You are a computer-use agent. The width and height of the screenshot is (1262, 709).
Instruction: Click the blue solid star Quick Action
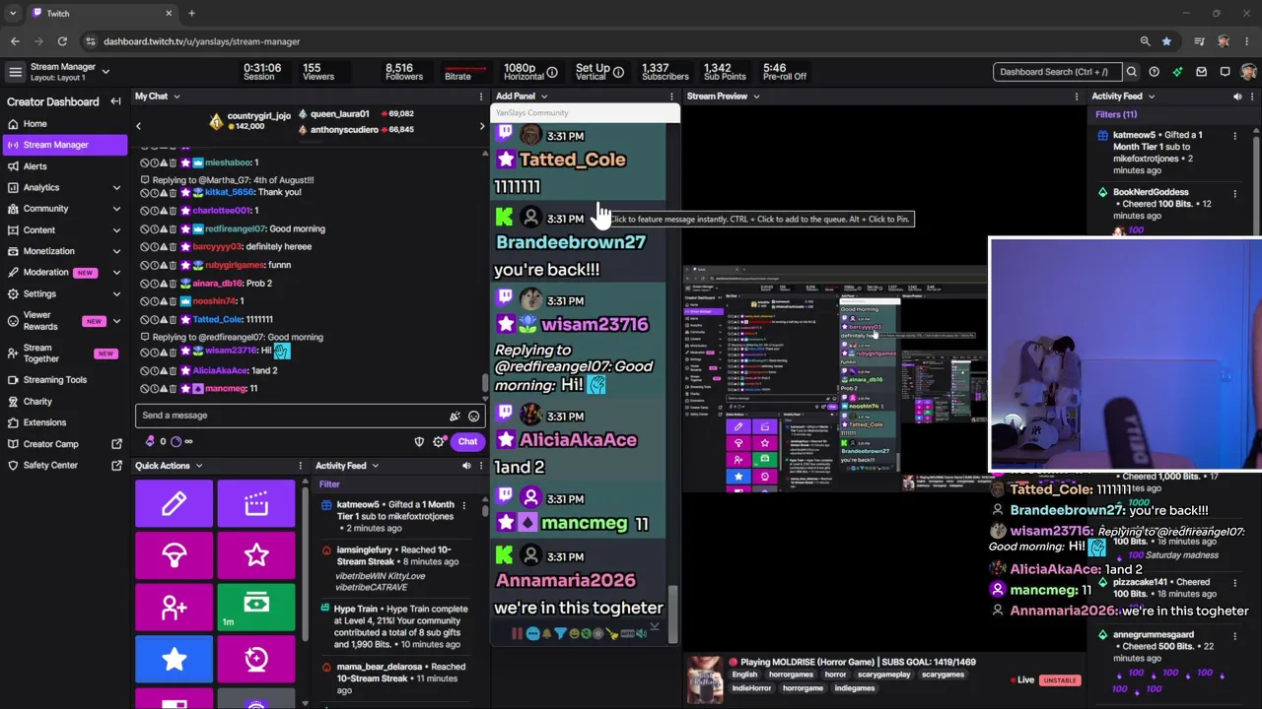click(x=174, y=659)
